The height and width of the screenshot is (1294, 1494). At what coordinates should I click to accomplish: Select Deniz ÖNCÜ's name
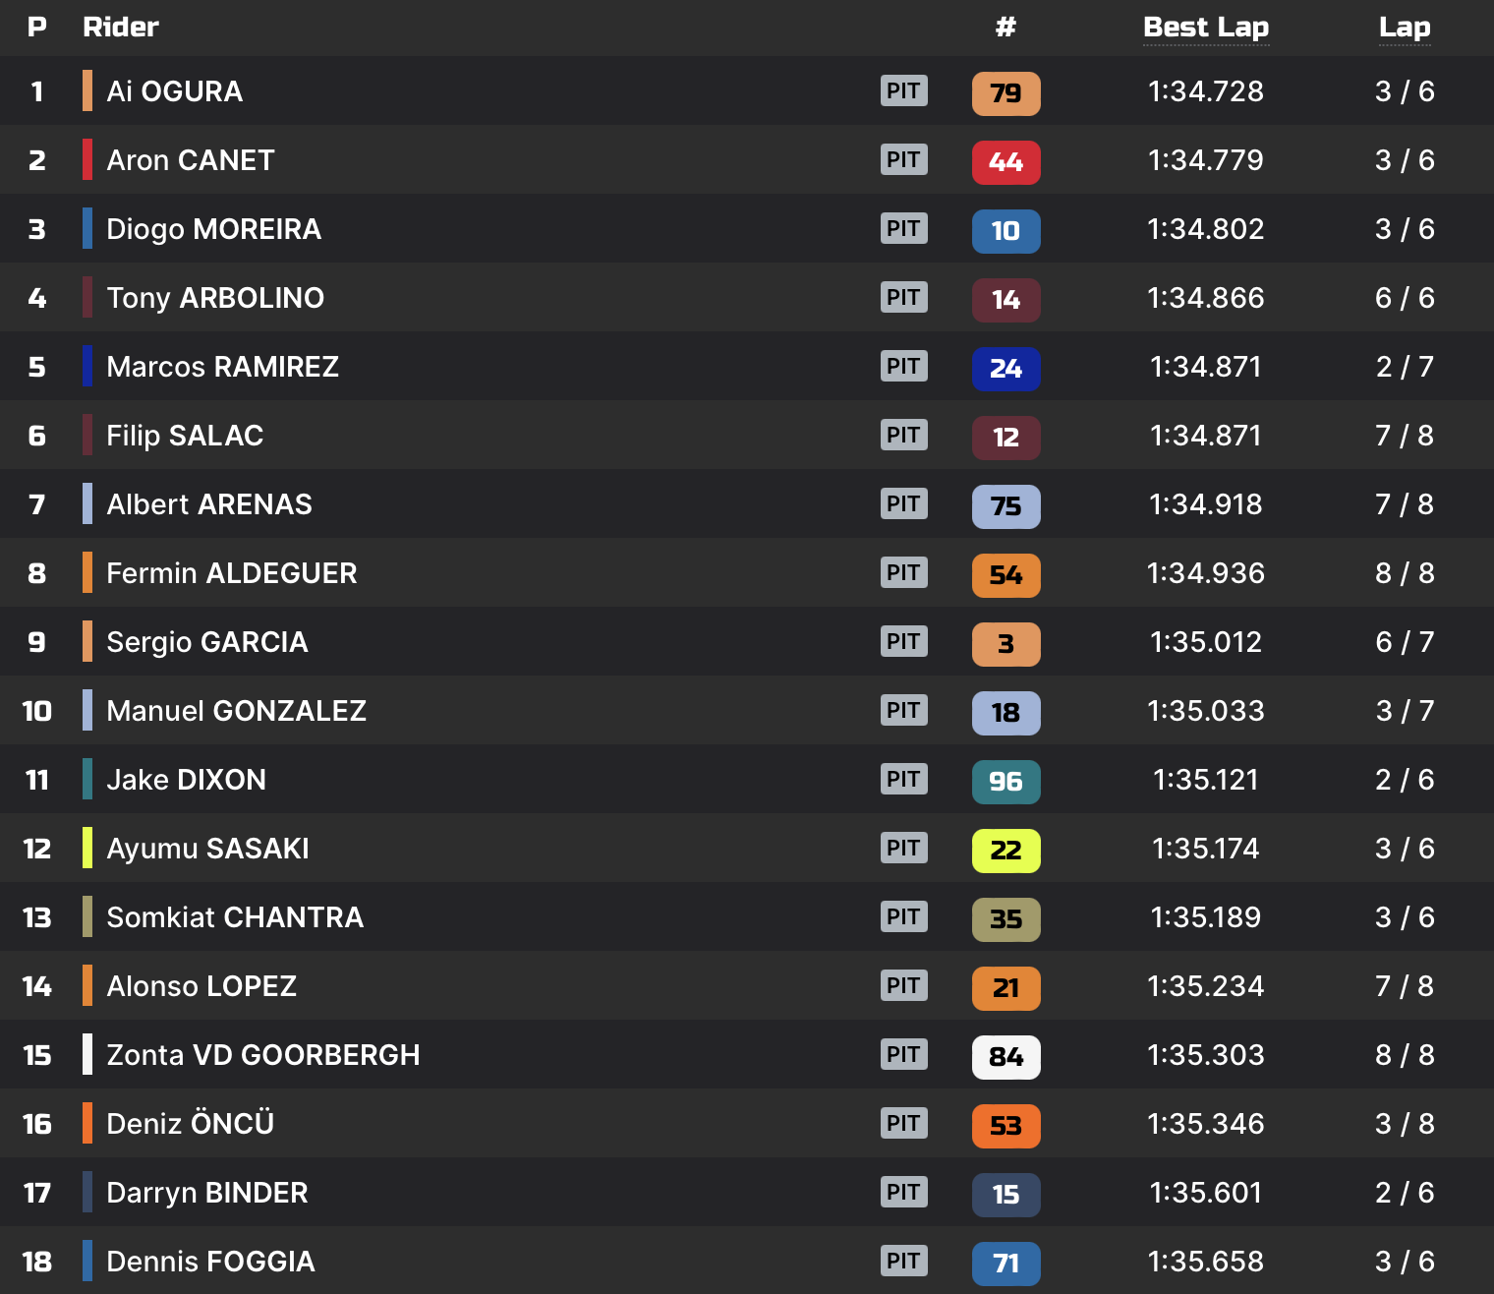click(x=190, y=1124)
